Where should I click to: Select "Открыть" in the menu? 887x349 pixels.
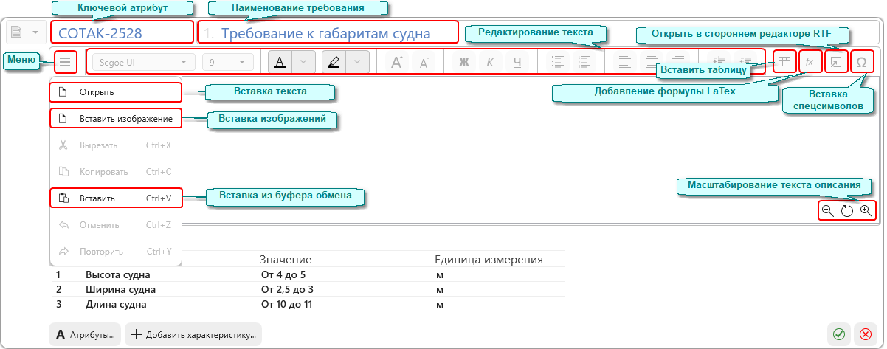tap(116, 92)
